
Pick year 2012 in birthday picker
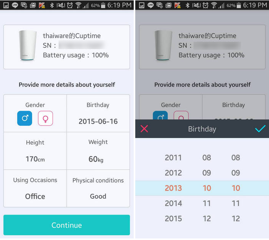[x=173, y=173]
